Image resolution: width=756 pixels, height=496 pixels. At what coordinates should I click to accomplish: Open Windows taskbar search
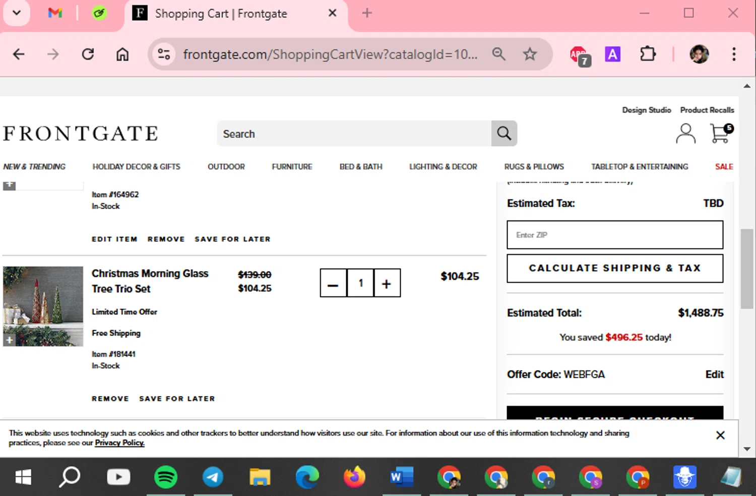[70, 476]
